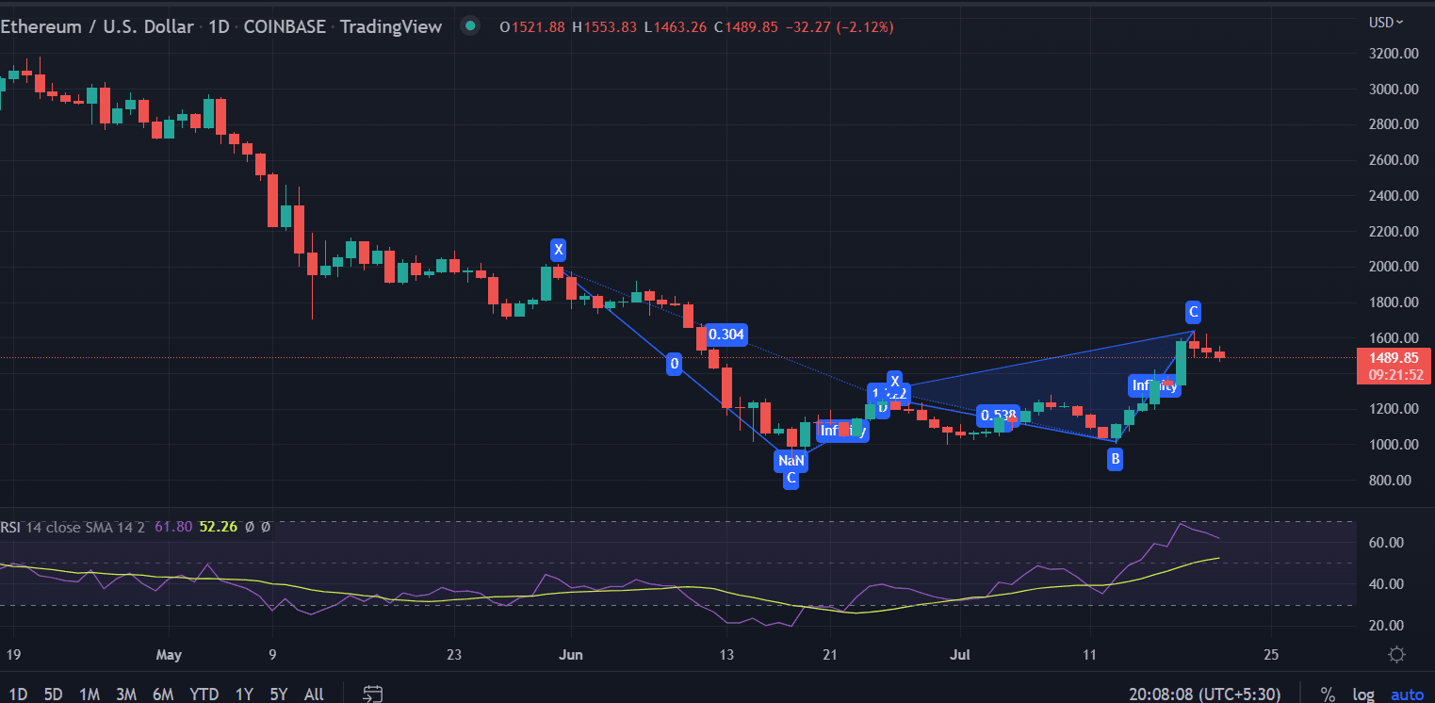Enable the log scale toggle
This screenshot has width=1435, height=703.
pos(1363,695)
